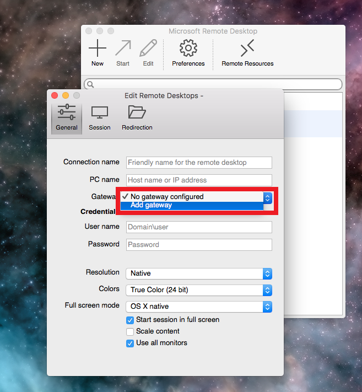Switch to the Session tab
Viewport: 362px width, 392px height.
pyautogui.click(x=99, y=117)
